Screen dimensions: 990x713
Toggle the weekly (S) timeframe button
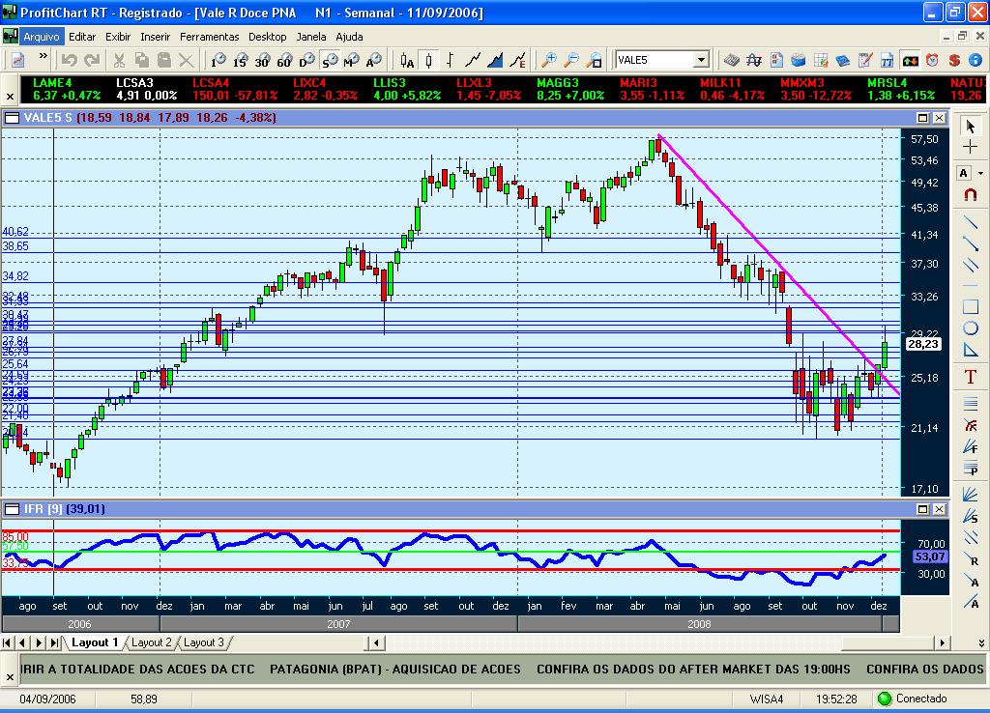(x=329, y=61)
